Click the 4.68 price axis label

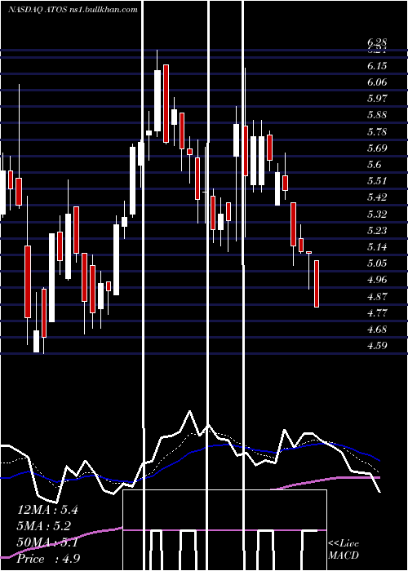[x=377, y=330]
